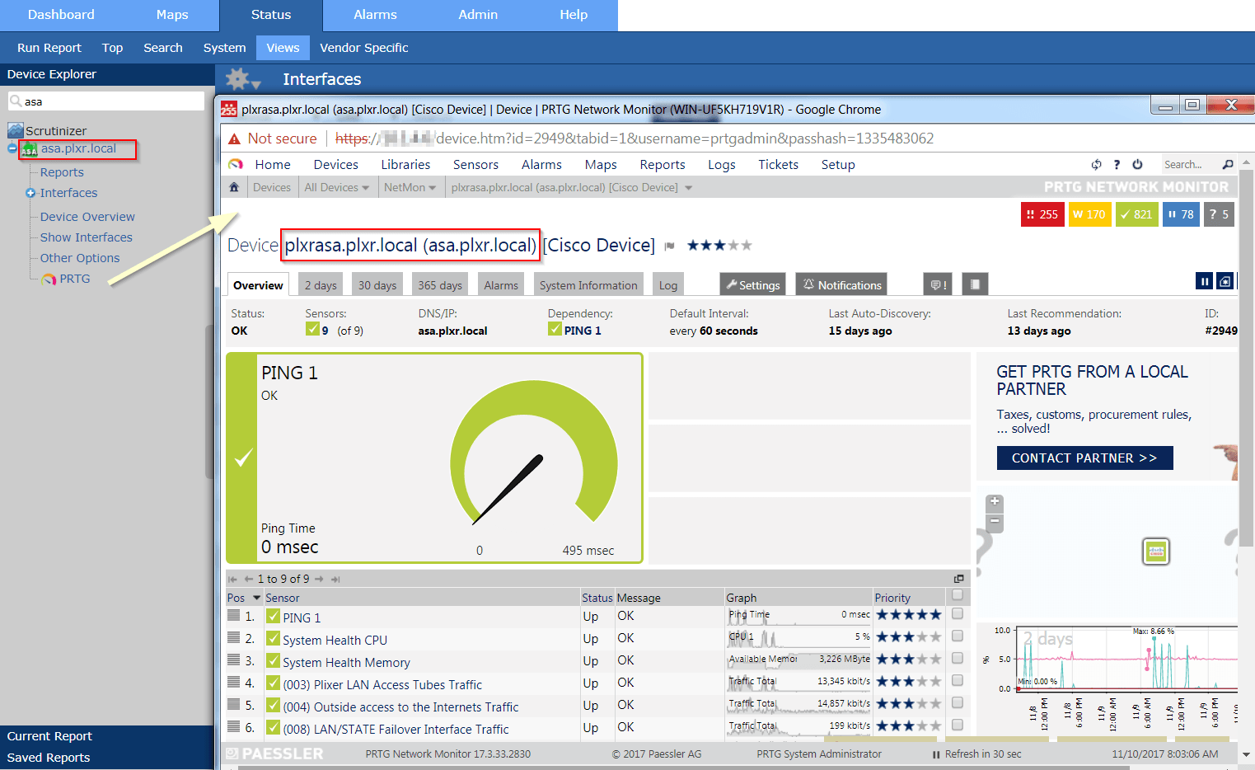This screenshot has width=1255, height=770.
Task: Set PING 1 row priority stars
Action: pos(908,614)
